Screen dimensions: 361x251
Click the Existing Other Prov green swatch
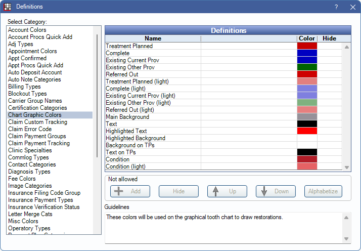(x=307, y=67)
